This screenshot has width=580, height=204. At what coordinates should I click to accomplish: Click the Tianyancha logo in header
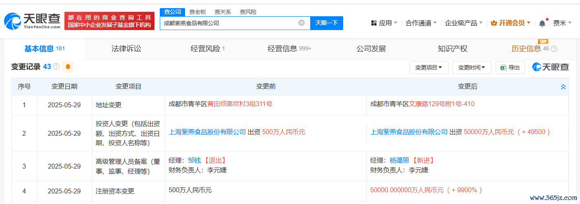33,21
